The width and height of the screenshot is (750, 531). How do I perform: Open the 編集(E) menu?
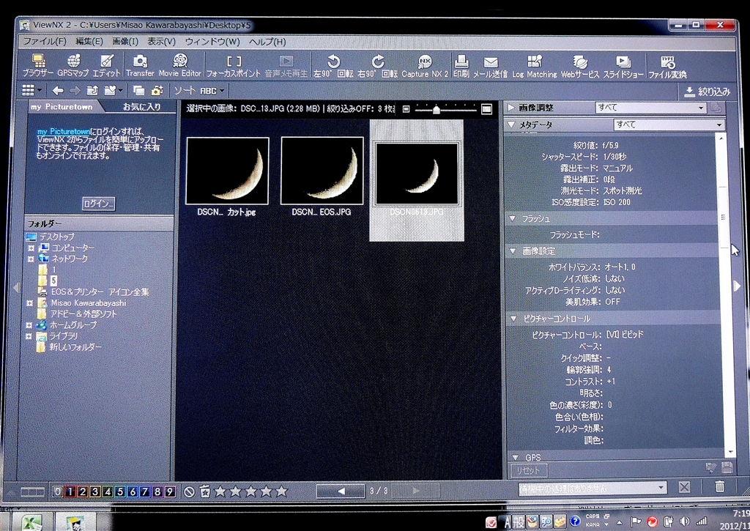pos(89,42)
